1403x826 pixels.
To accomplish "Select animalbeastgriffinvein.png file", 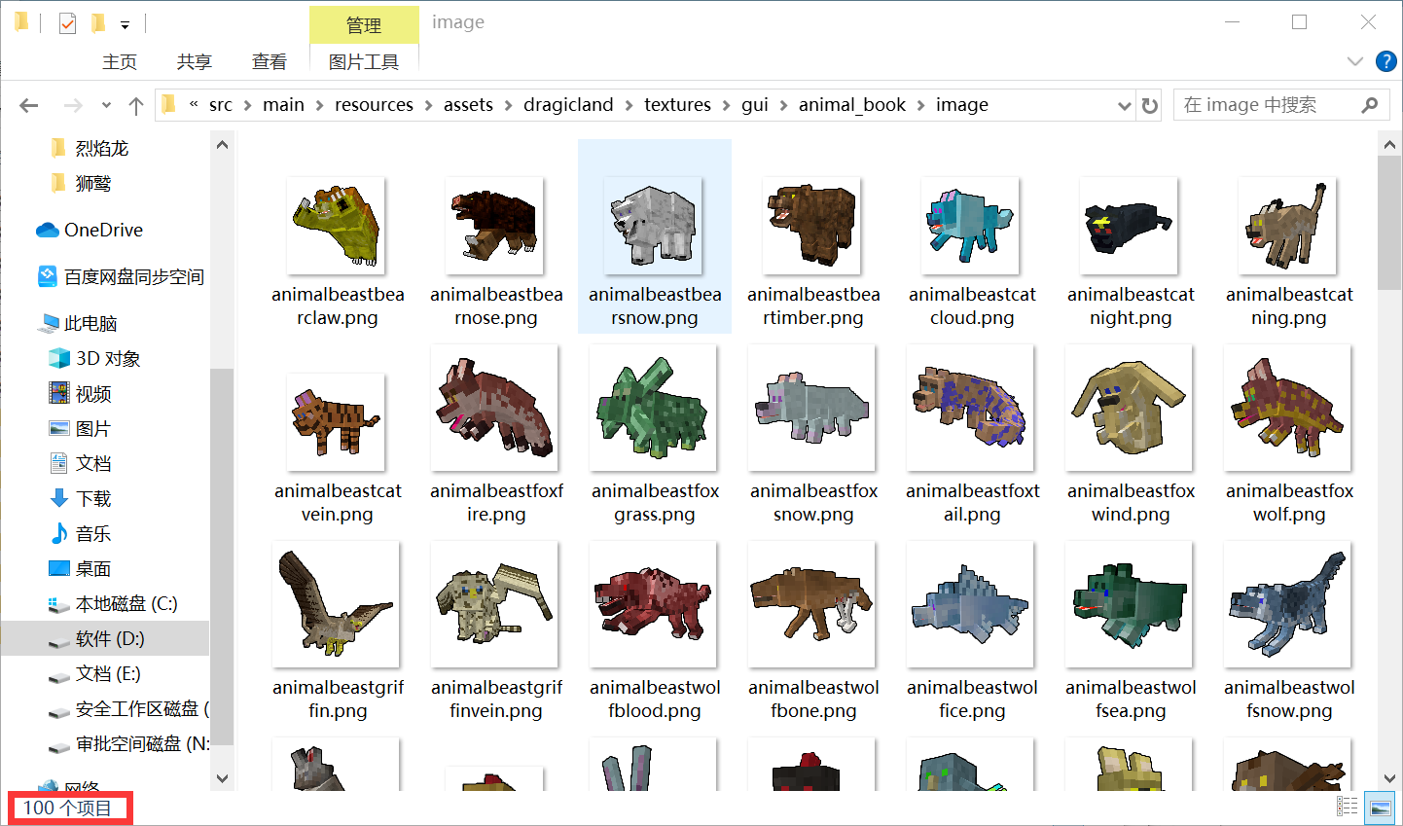I will (x=496, y=631).
